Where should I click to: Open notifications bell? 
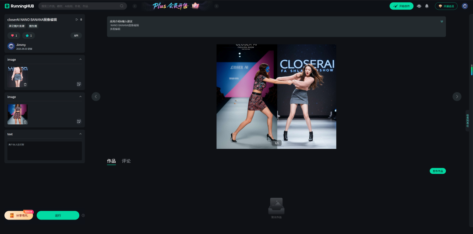[x=427, y=6]
